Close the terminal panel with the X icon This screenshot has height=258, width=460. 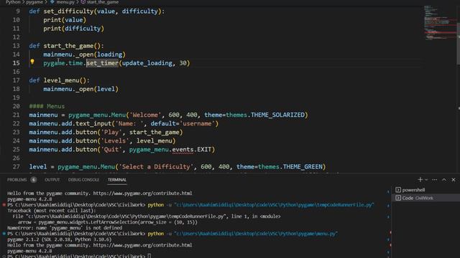(454, 180)
